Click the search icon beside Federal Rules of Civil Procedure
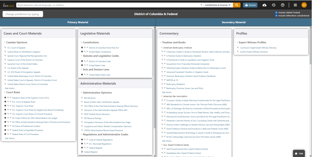The width and height of the screenshot is (312, 157). click(x=8, y=134)
